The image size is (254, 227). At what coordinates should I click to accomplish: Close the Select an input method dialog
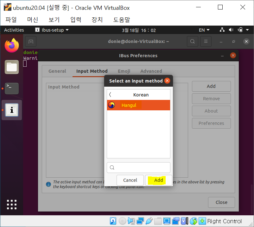click(x=167, y=81)
